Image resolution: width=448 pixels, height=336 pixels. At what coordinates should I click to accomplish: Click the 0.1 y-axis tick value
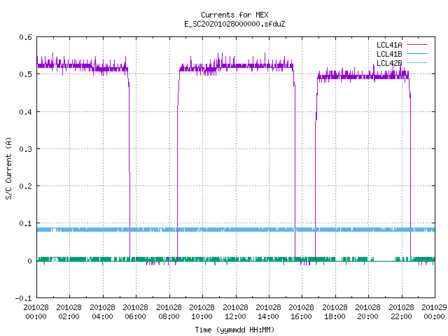pyautogui.click(x=25, y=223)
